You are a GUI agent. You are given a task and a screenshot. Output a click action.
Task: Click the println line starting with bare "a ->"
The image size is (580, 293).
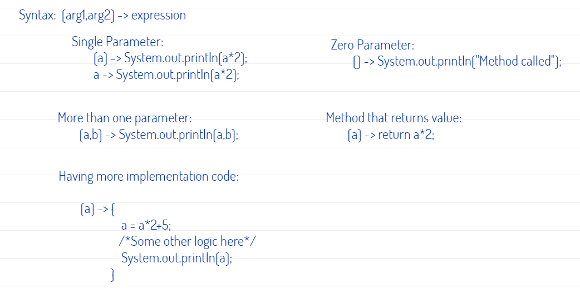pos(167,75)
